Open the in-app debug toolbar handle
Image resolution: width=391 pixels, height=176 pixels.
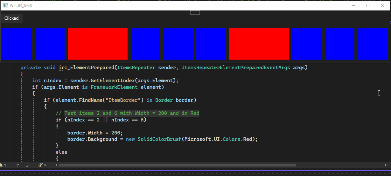(195, 12)
